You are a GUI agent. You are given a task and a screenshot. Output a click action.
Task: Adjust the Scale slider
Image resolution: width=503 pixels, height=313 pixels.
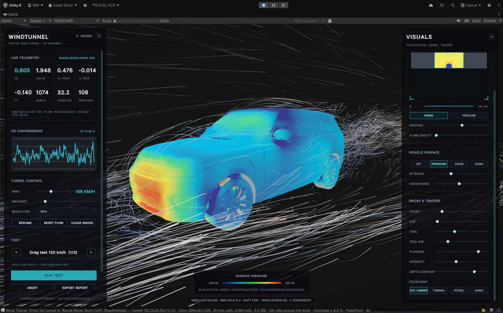pos(136,21)
